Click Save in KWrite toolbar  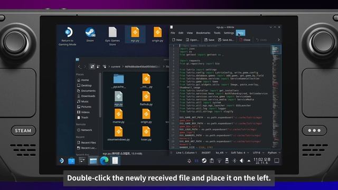pyautogui.click(x=209, y=40)
